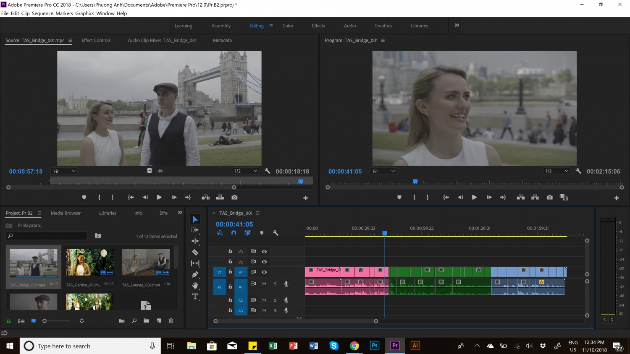
Task: Click Lift button in Program monitor
Action: (521, 197)
